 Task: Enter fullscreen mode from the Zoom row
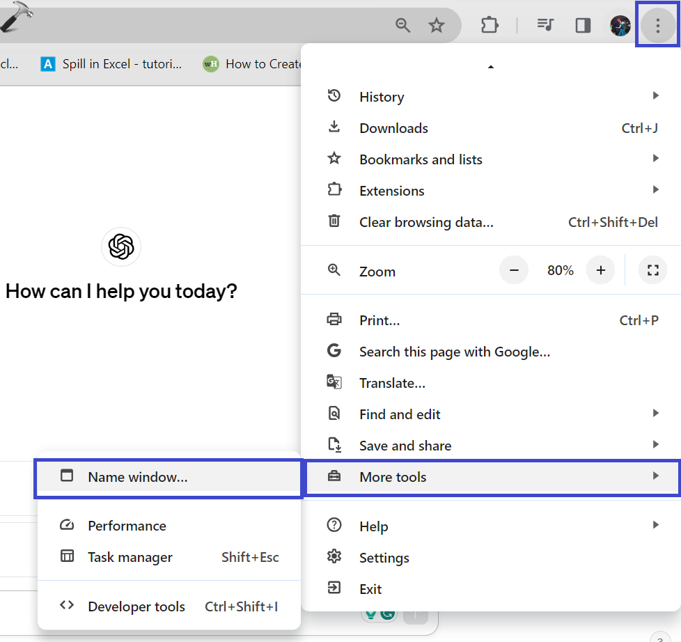[652, 270]
